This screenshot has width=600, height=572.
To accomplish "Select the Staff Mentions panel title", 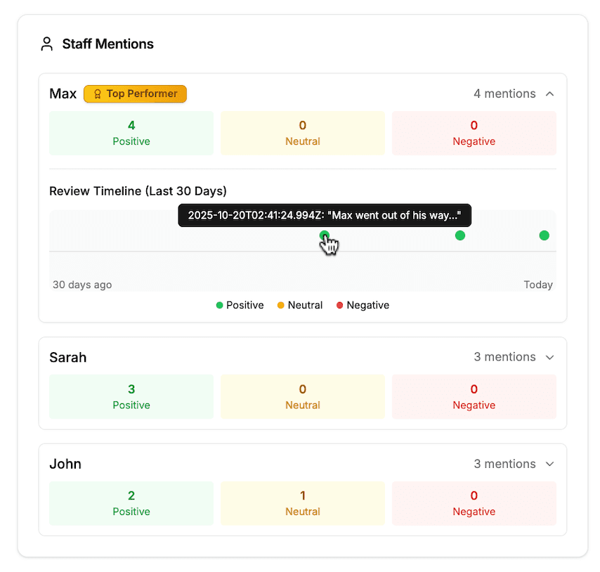I will pyautogui.click(x=107, y=44).
